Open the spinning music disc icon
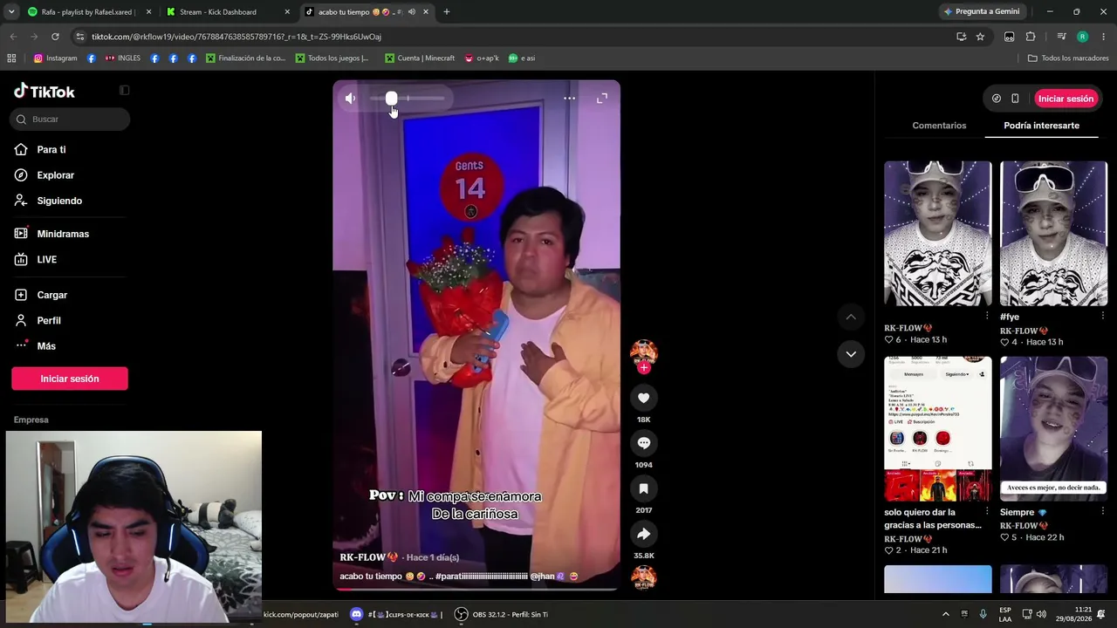The width and height of the screenshot is (1117, 628). click(x=644, y=577)
